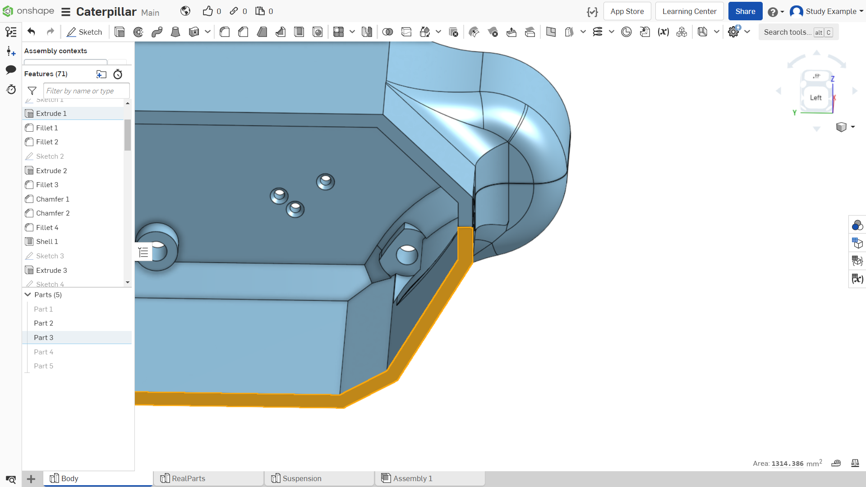Toggle the rollback timer icon in Features header

(x=118, y=74)
